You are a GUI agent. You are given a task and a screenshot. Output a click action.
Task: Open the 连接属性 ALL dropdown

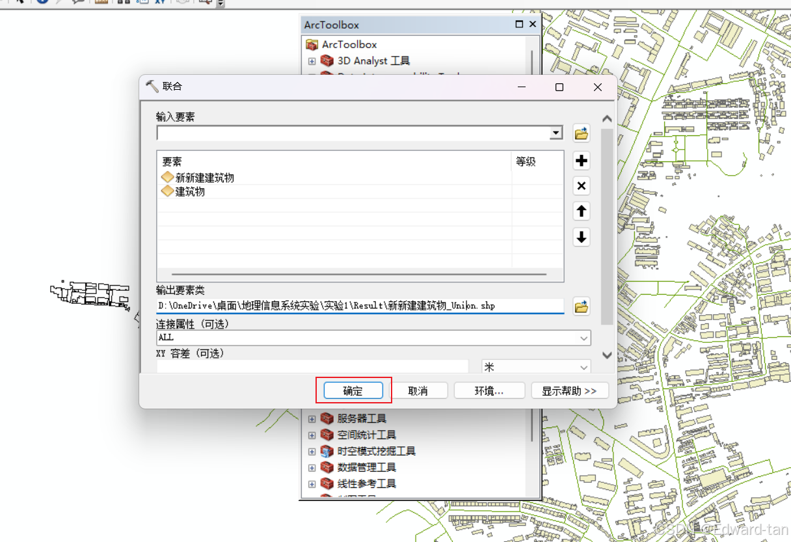coord(585,338)
